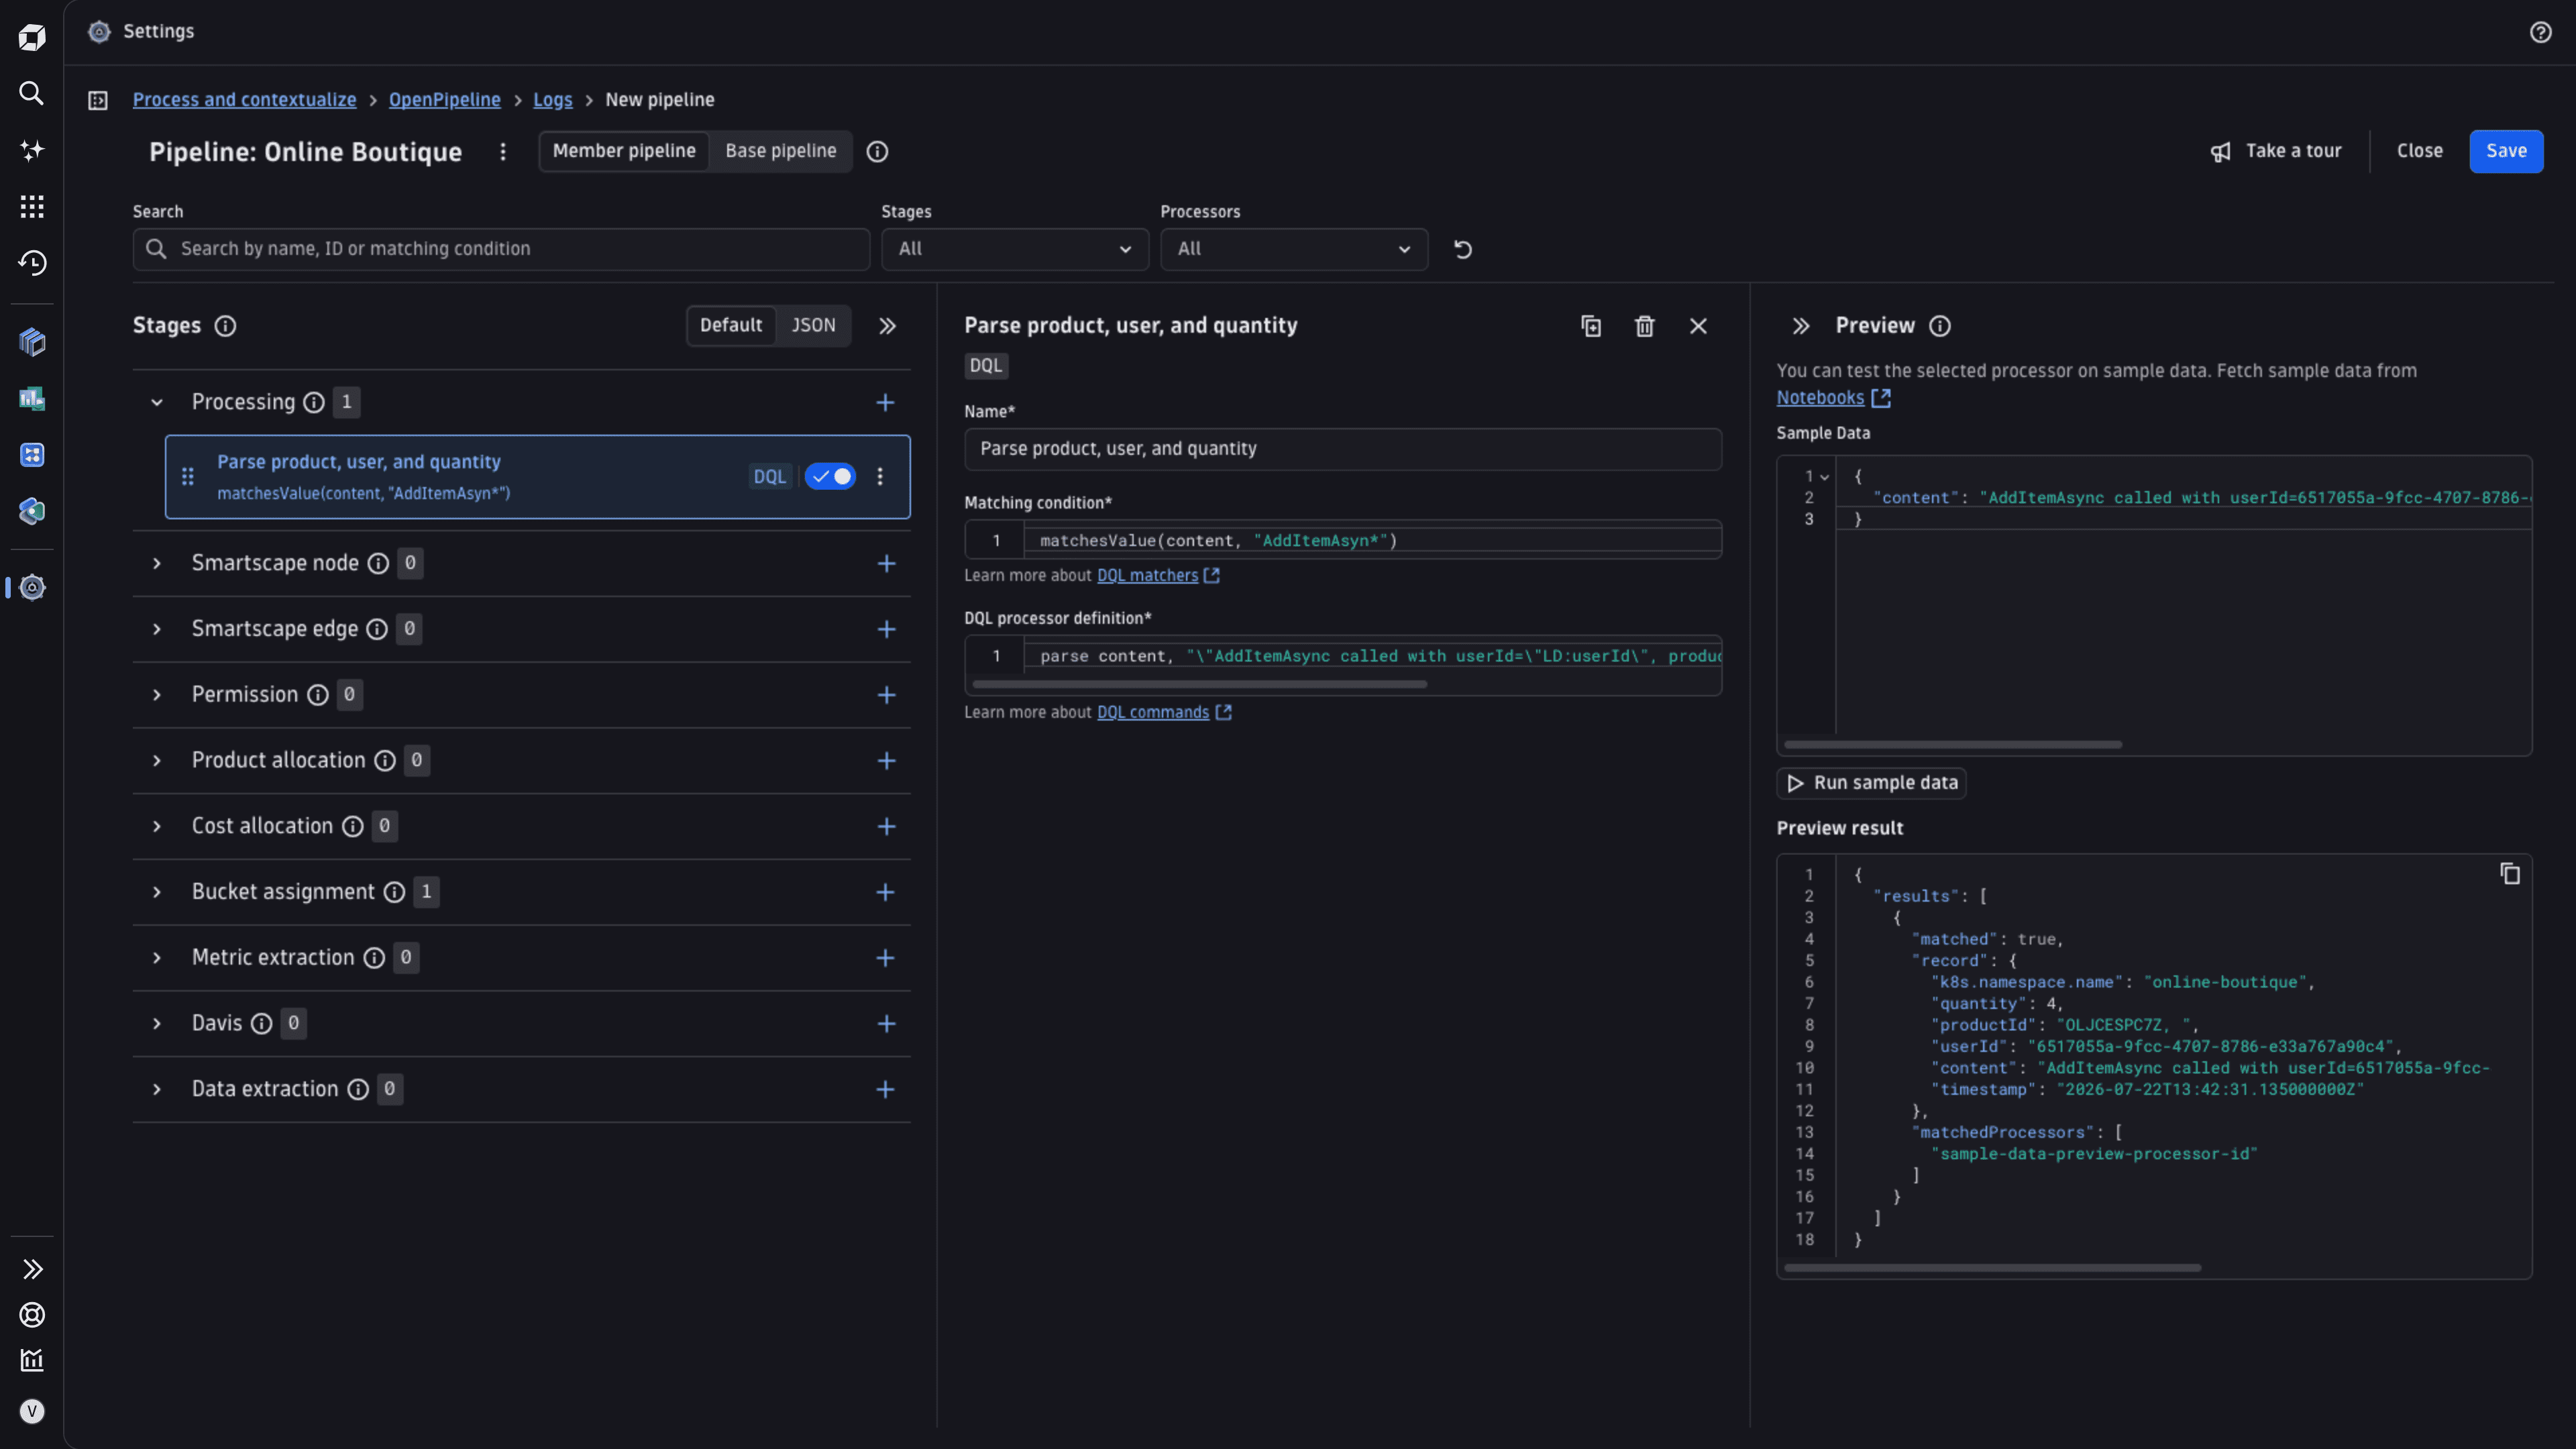2576x1449 pixels.
Task: Grab the processor row drag handle
Action: click(187, 476)
